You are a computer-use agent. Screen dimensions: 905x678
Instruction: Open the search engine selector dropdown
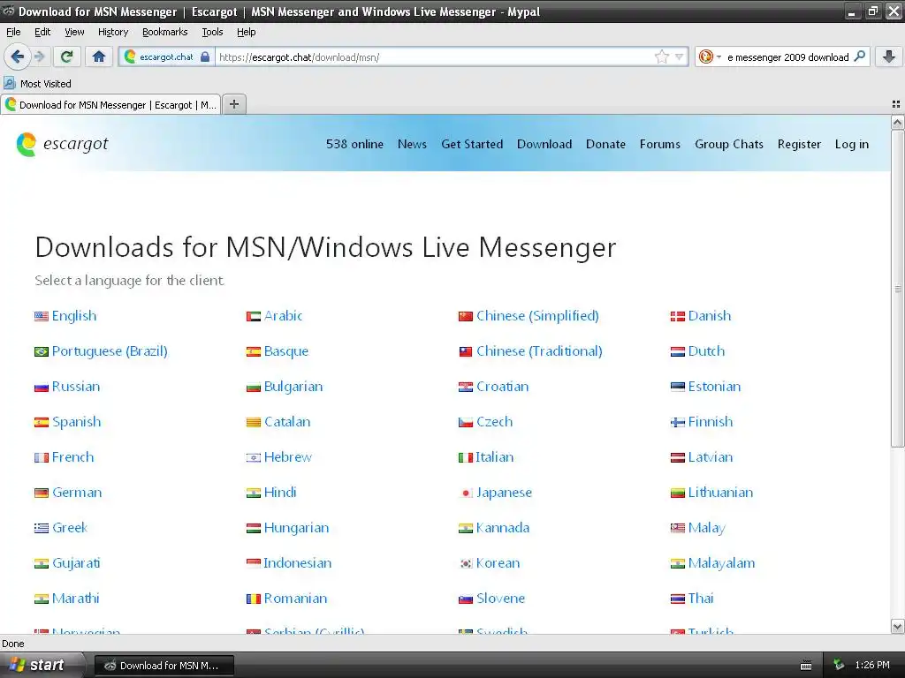pyautogui.click(x=710, y=56)
